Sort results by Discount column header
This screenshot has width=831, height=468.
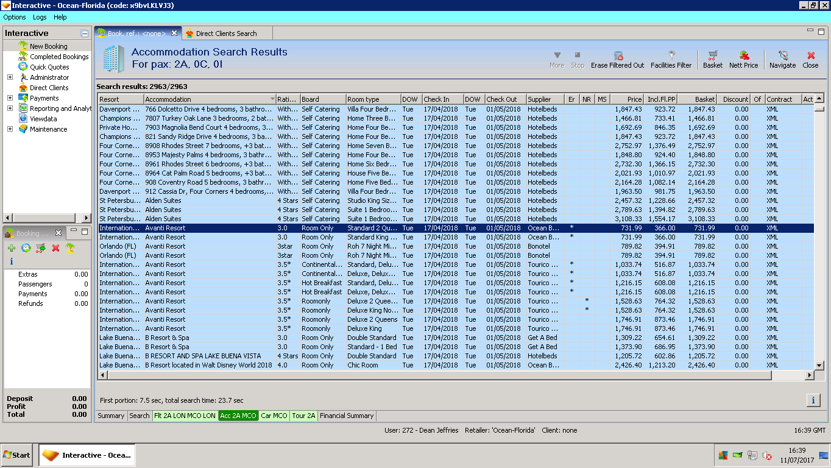click(734, 99)
